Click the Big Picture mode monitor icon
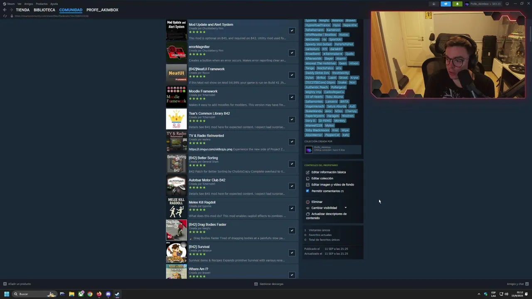532x299 pixels. [507, 4]
